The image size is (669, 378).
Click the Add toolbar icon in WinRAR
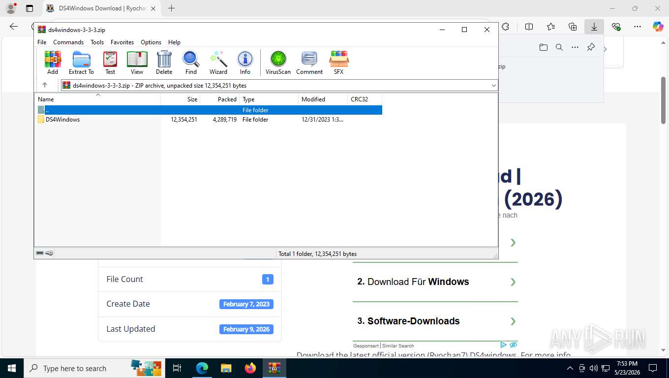[53, 63]
